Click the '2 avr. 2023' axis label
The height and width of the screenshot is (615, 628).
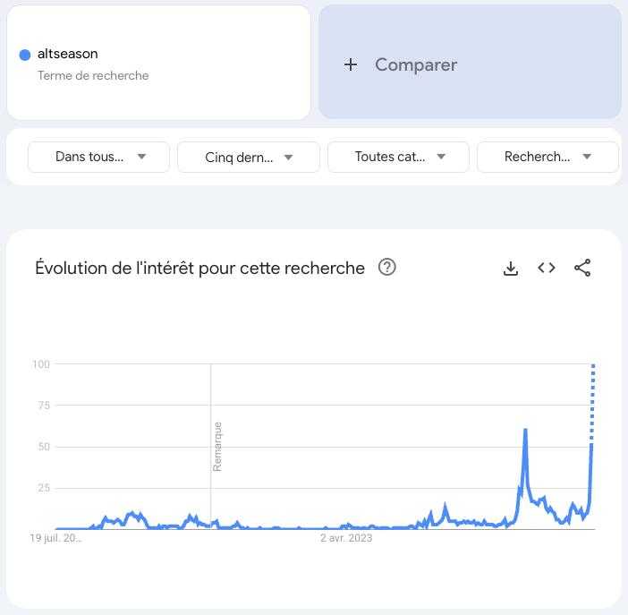[346, 538]
